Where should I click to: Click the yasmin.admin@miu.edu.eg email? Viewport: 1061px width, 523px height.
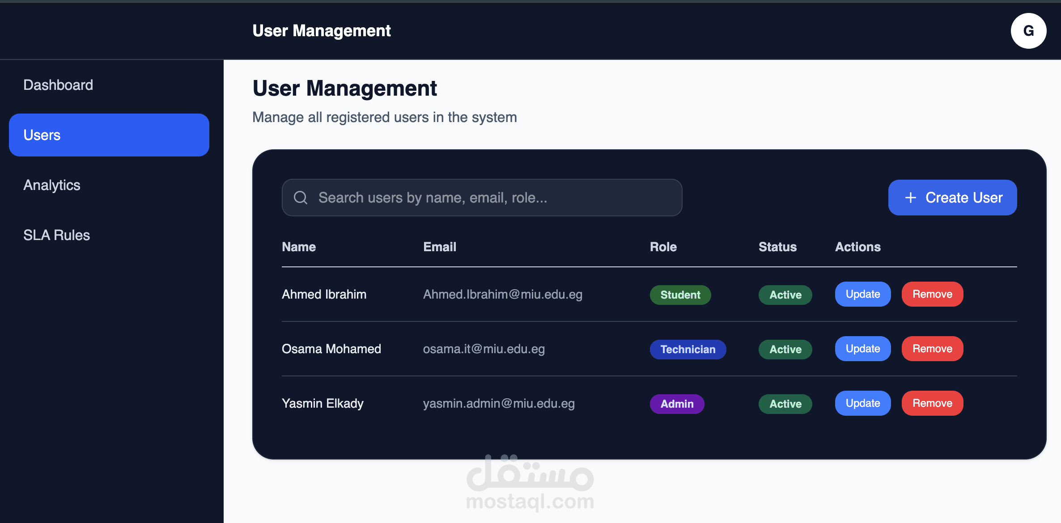tap(499, 403)
